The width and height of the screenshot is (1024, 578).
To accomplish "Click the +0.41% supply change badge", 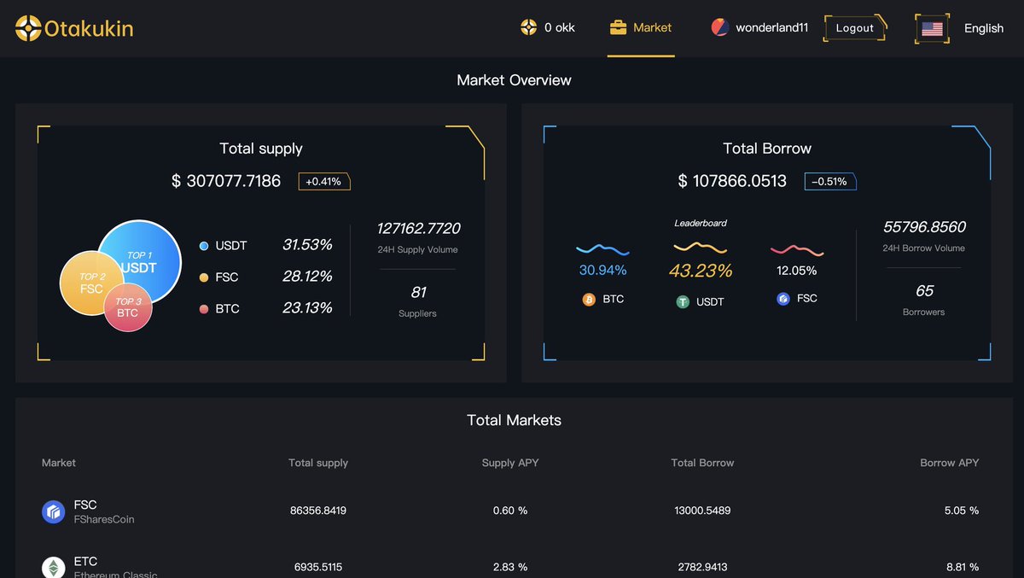I will 324,181.
